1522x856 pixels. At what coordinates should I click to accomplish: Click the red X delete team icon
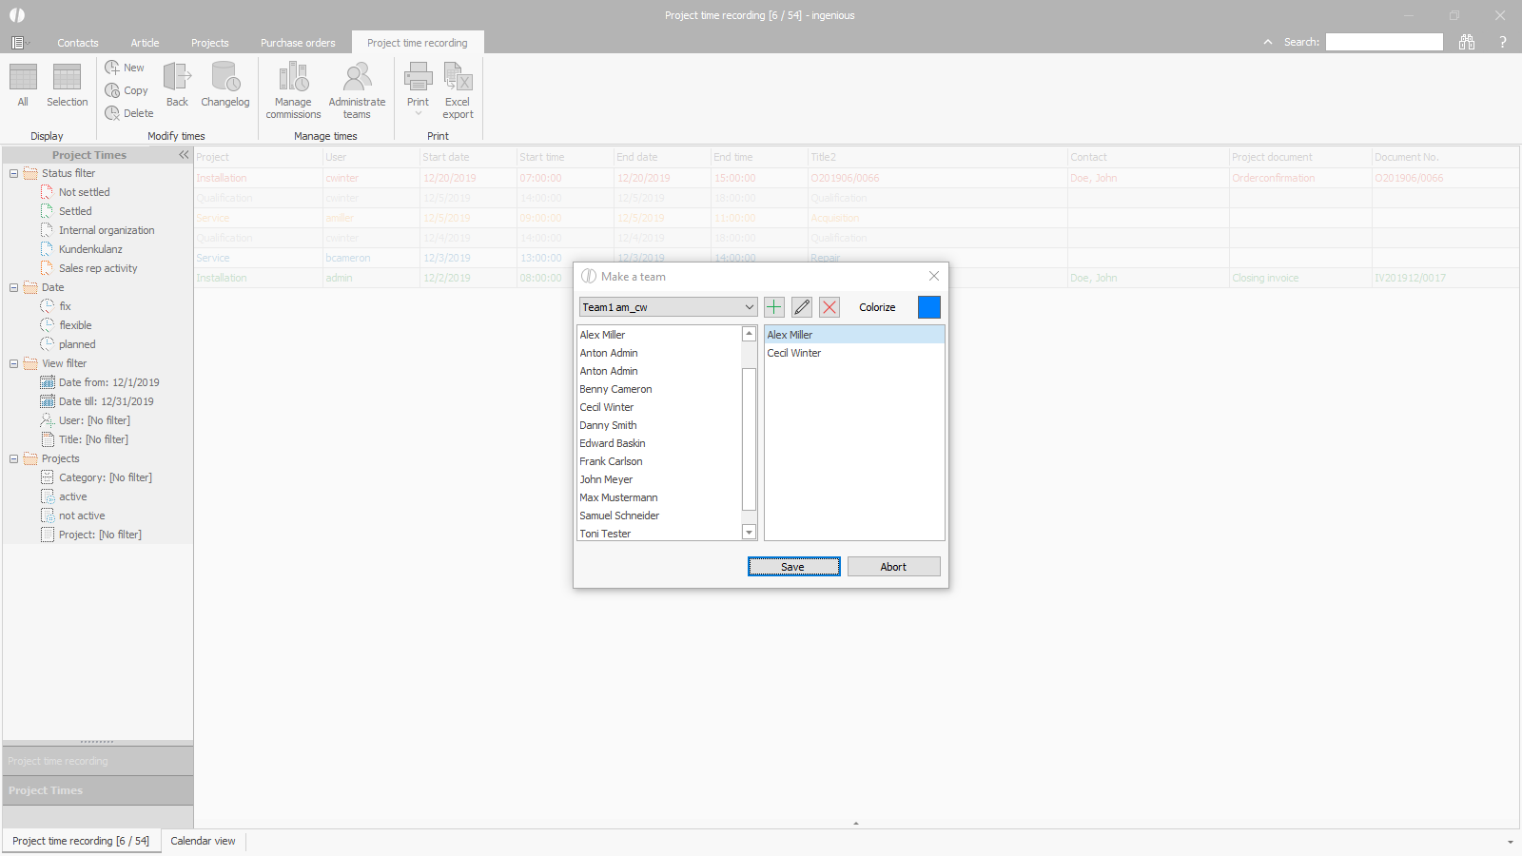829,307
